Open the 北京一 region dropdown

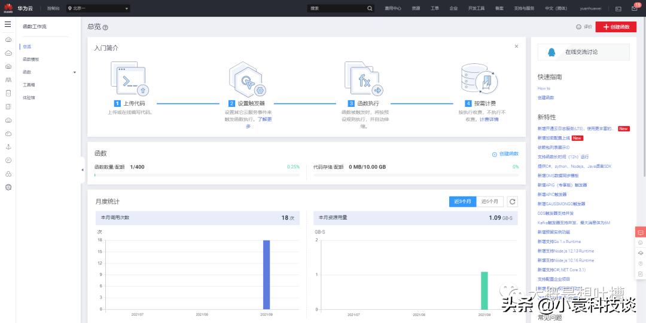click(x=98, y=8)
